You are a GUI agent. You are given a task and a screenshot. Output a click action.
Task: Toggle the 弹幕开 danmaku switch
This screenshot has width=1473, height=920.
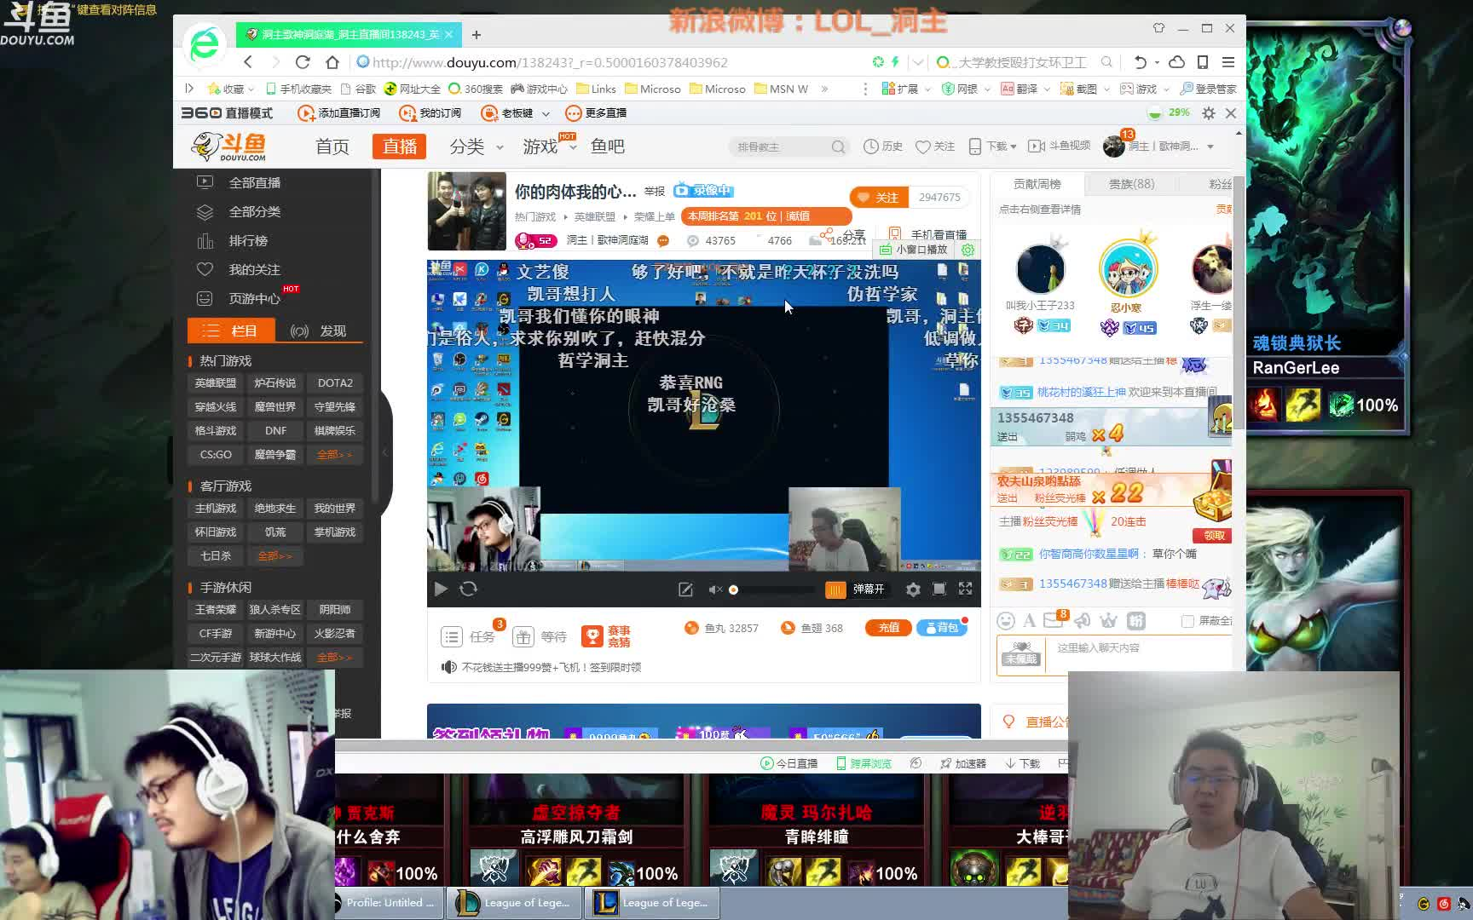(x=857, y=589)
